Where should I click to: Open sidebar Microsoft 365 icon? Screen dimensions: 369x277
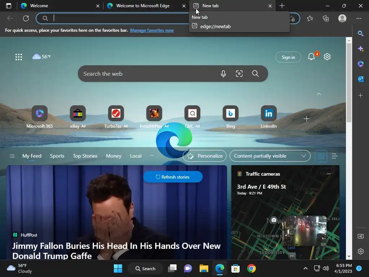(360, 64)
